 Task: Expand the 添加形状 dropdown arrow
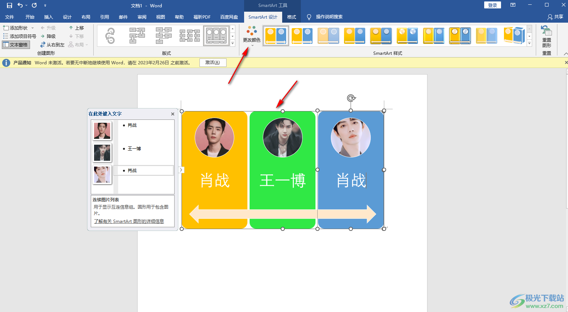pos(33,28)
